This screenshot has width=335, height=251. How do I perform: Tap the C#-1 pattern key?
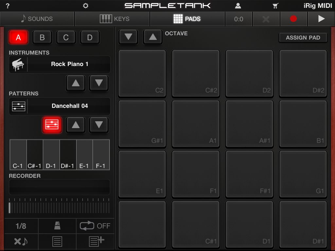[35, 155]
